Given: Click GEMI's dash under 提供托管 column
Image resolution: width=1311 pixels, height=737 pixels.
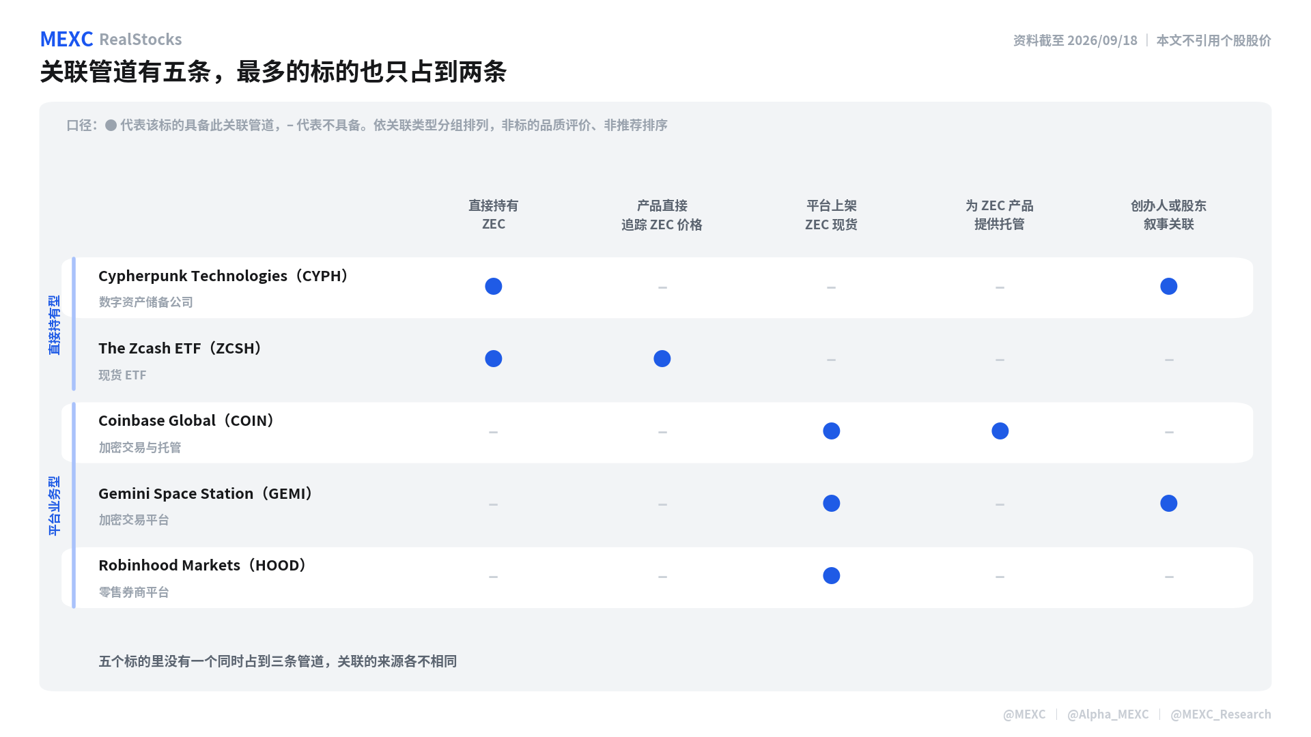Looking at the screenshot, I should pos(1000,504).
